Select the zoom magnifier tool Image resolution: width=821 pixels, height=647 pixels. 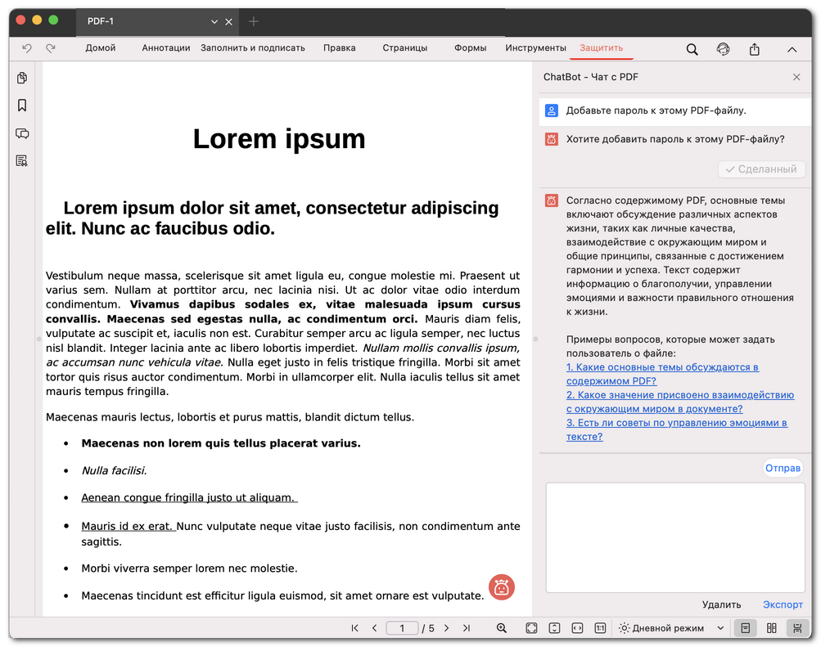click(x=502, y=628)
